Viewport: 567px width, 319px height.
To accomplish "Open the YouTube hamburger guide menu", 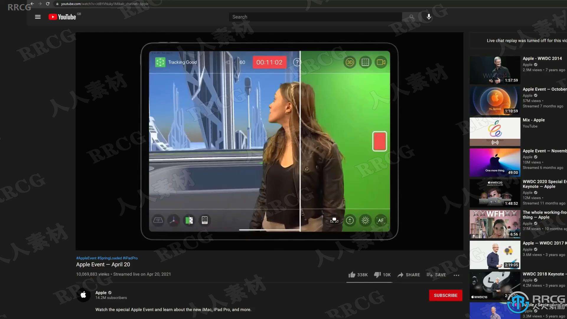I will pos(38,17).
